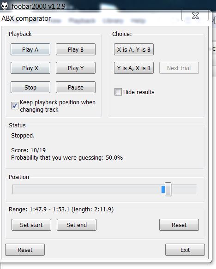Exit the ABX comparator

click(x=185, y=250)
